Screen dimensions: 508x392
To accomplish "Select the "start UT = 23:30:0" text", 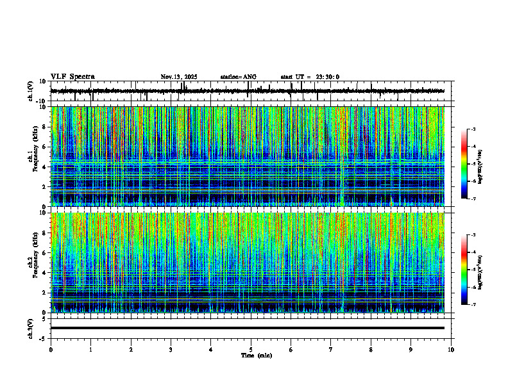I will [x=310, y=77].
